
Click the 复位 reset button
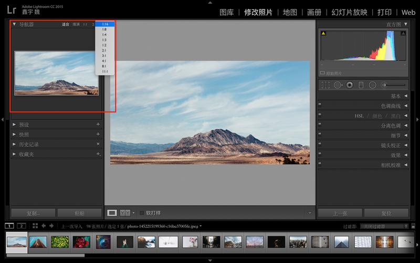click(x=386, y=214)
